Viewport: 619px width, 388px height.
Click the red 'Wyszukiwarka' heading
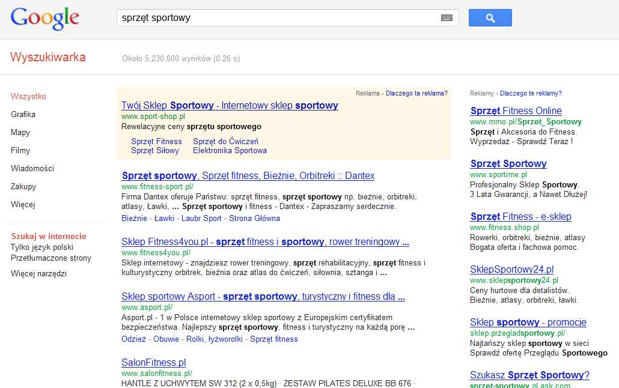pos(47,57)
